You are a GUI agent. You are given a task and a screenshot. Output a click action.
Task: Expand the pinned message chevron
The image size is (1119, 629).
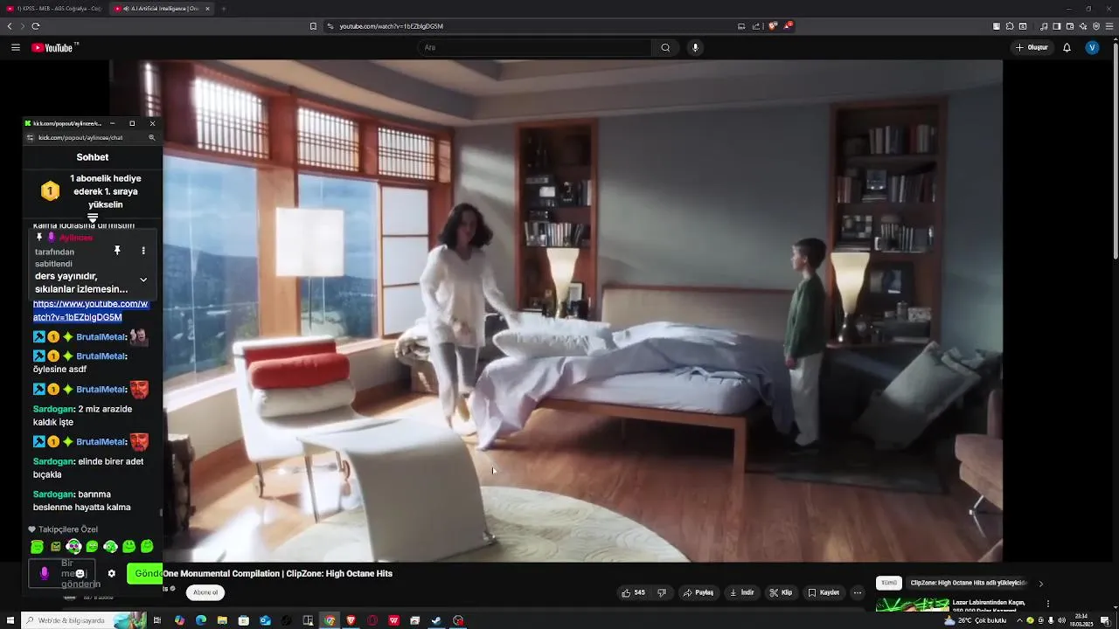143,280
